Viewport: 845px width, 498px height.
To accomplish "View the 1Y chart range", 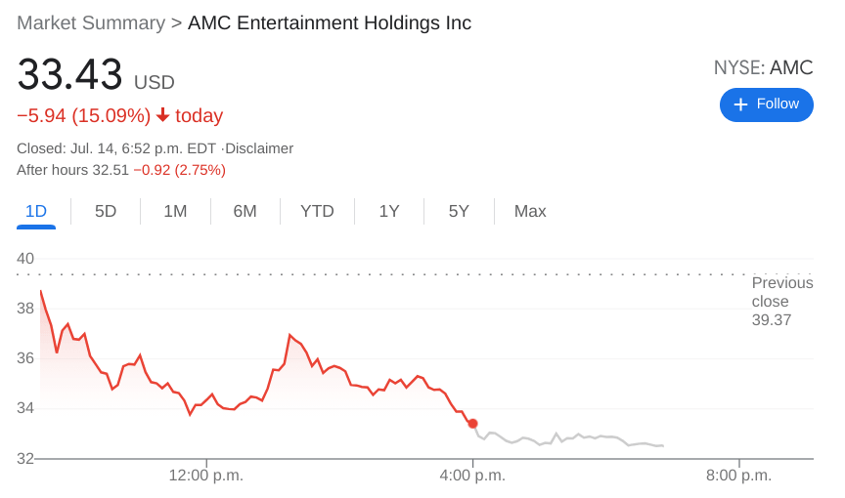I will [x=389, y=211].
